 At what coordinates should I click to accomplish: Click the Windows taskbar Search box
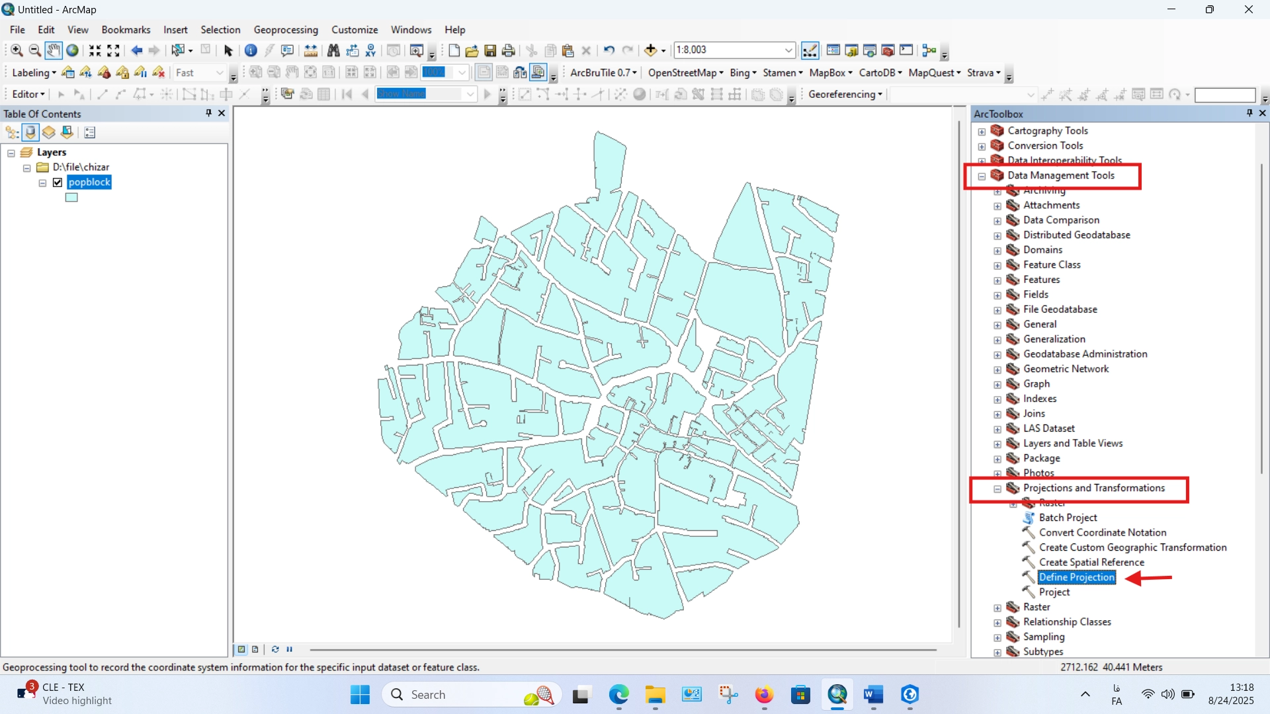[472, 695]
